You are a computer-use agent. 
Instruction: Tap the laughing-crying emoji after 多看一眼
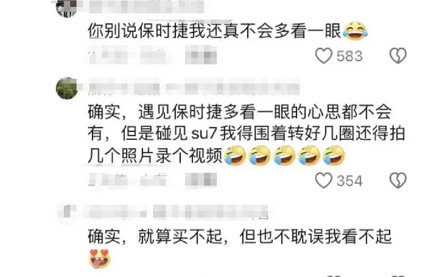(x=355, y=31)
